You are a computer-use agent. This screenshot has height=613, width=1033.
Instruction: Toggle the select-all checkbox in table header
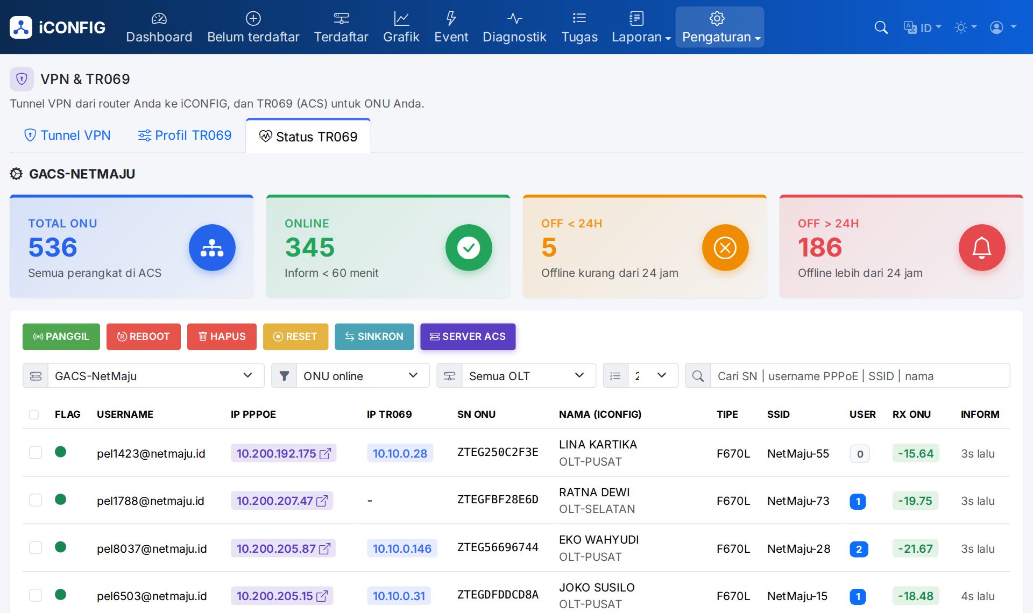[x=34, y=415]
